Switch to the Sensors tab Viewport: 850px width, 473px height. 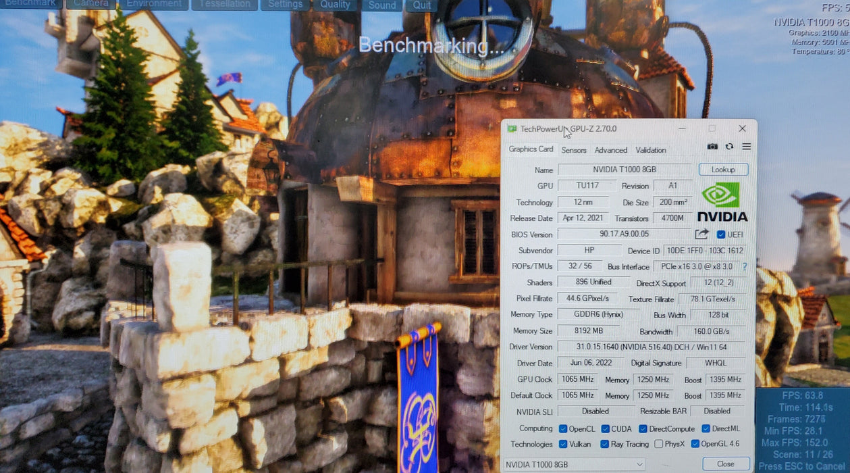(574, 150)
